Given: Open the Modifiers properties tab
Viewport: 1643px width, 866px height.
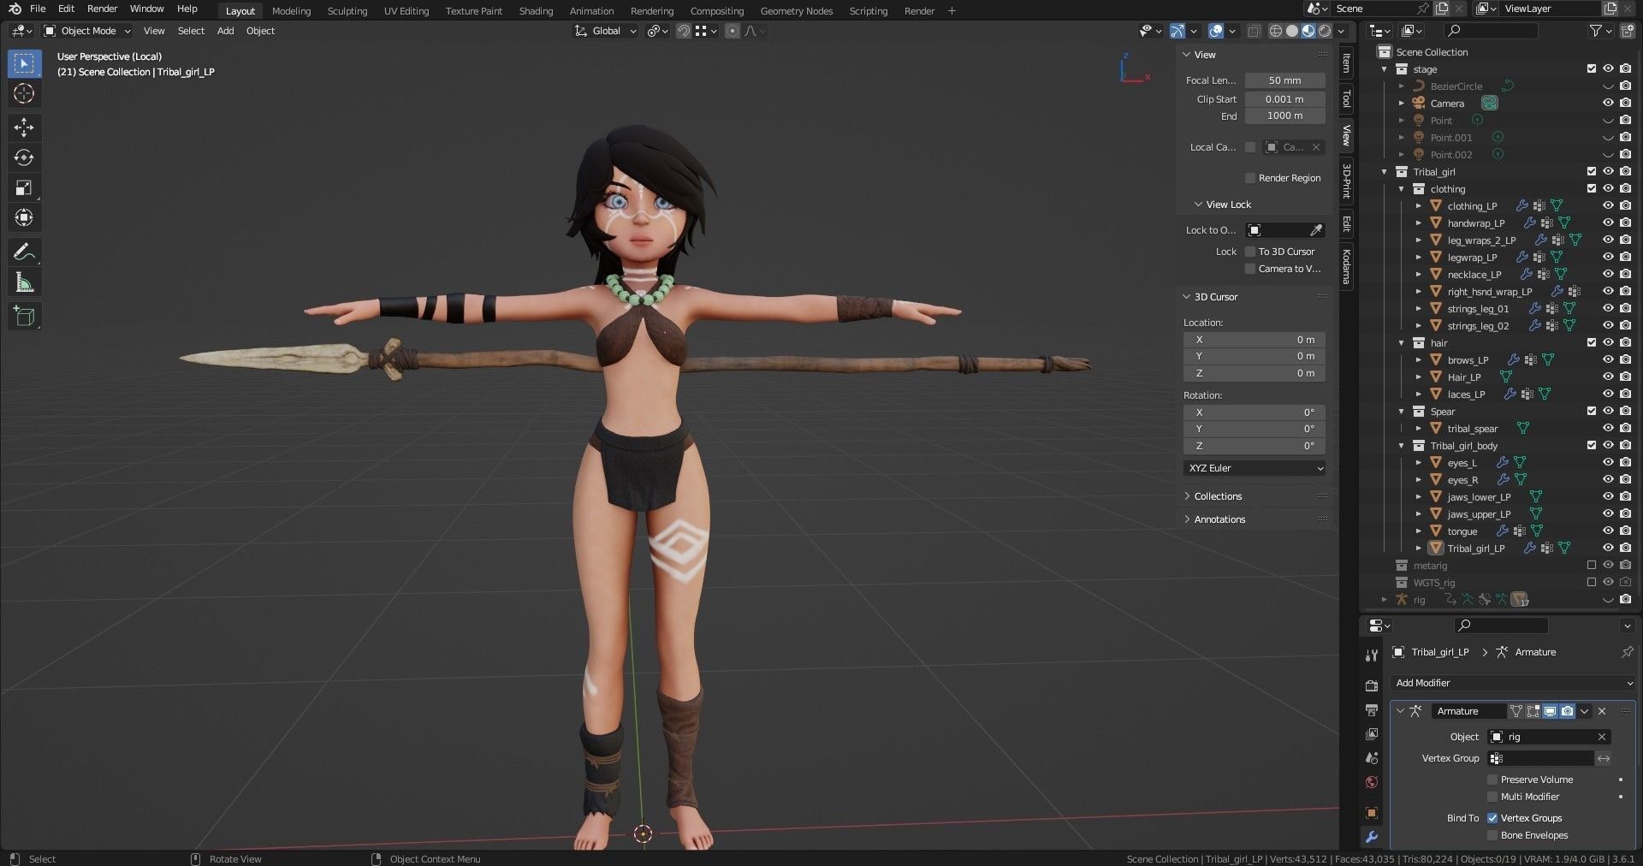Looking at the screenshot, I should [x=1372, y=837].
